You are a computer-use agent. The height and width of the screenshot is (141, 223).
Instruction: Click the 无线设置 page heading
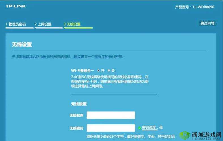click(22, 45)
